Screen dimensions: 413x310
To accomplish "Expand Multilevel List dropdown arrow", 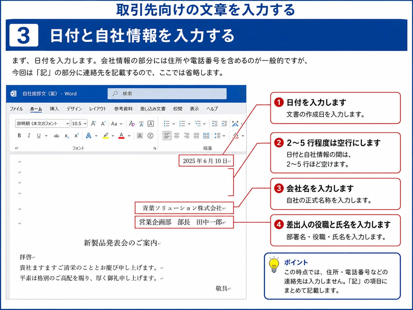I will pos(204,124).
